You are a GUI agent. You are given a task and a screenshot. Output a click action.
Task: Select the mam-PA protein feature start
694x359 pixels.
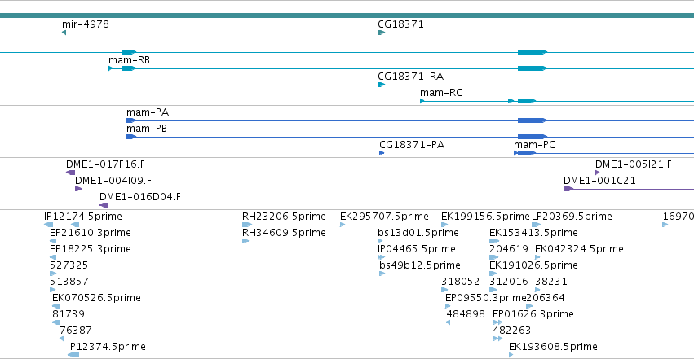pos(131,120)
